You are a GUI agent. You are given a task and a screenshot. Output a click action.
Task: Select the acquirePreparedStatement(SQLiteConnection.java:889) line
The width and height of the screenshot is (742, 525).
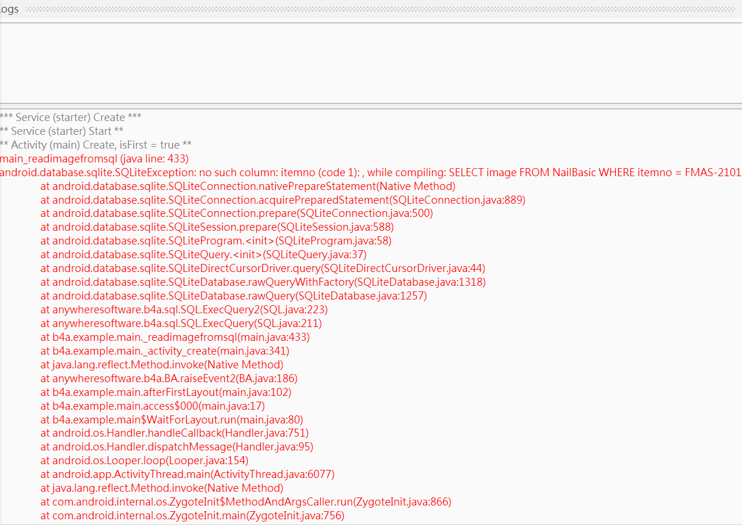(283, 200)
